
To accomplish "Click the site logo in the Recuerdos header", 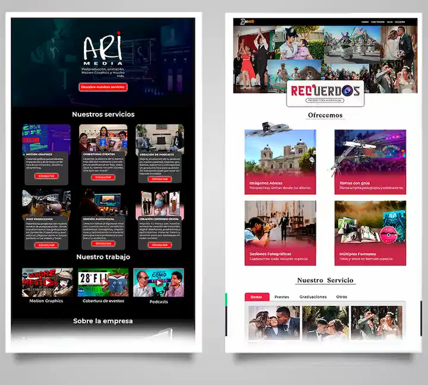I will [x=247, y=21].
